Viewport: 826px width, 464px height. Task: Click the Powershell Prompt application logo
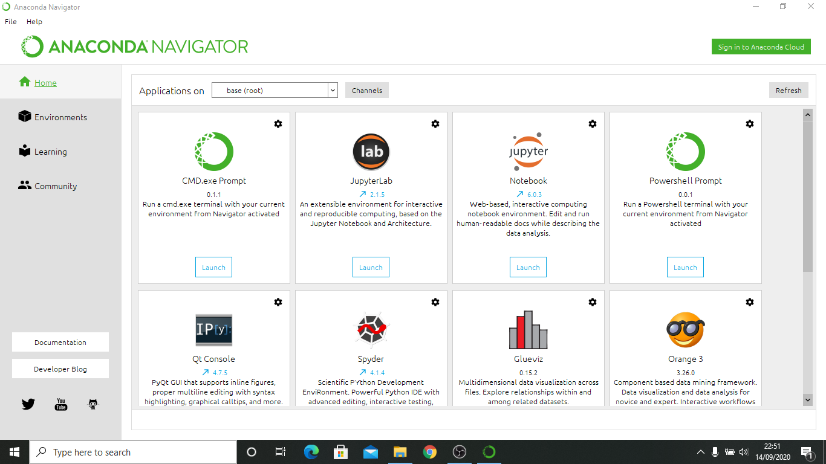click(x=686, y=152)
